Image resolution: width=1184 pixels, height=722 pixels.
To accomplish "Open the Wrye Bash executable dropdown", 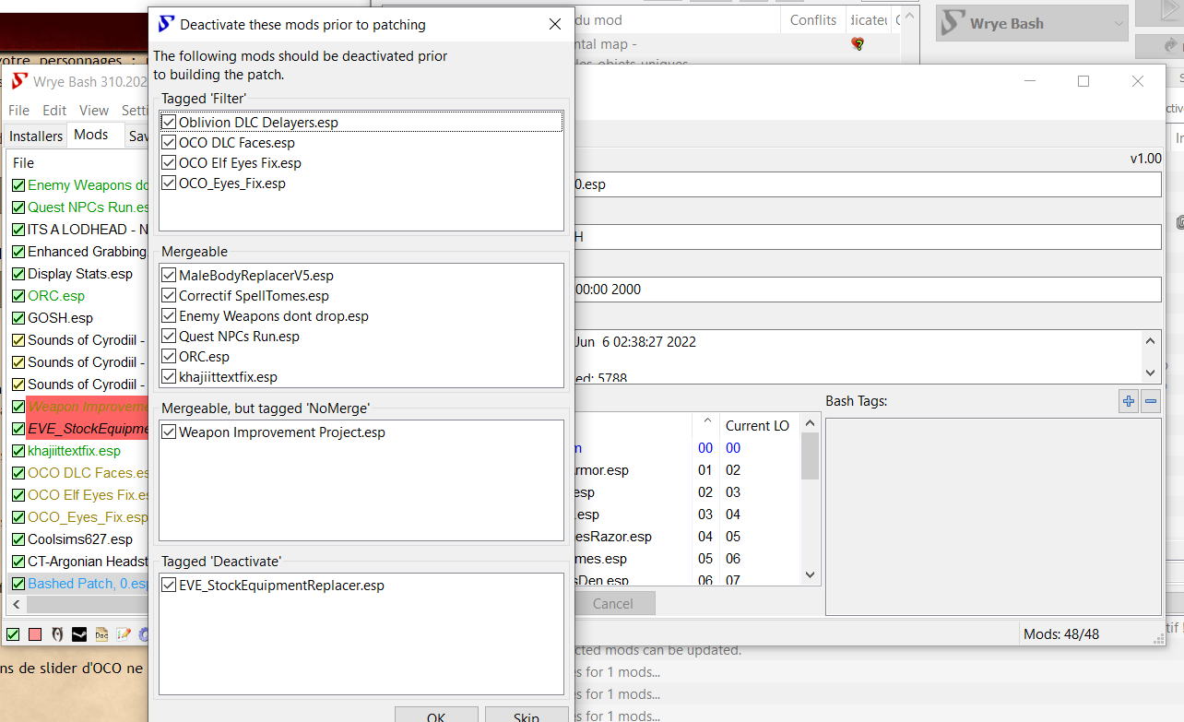I will 1032,24.
